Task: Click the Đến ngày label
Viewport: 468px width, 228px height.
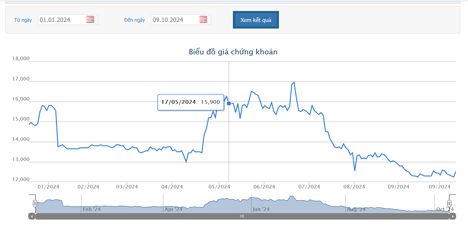Action: [x=135, y=20]
